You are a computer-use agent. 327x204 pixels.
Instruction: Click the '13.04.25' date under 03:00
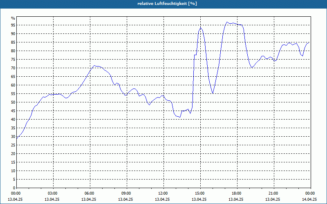click(x=52, y=200)
